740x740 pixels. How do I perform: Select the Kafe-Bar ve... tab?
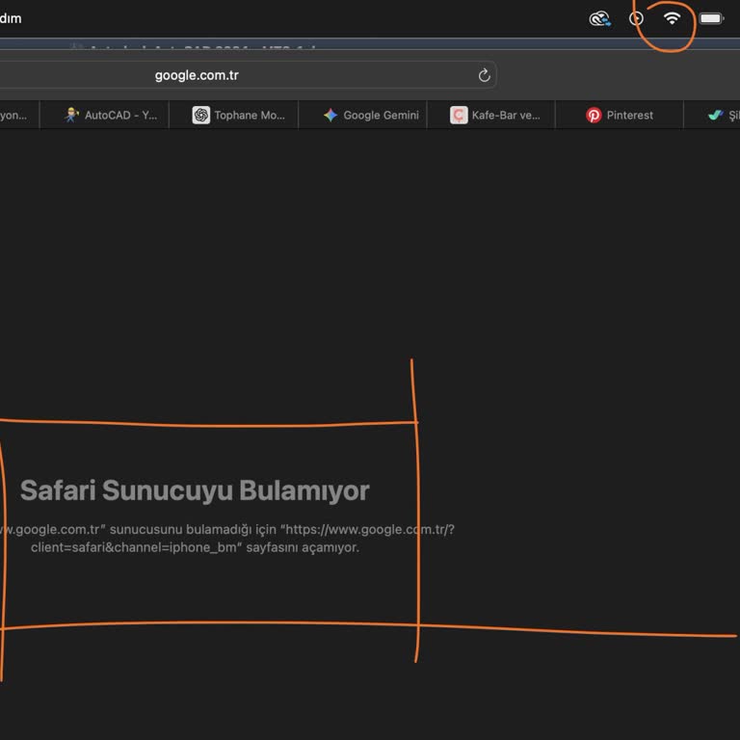pos(491,115)
